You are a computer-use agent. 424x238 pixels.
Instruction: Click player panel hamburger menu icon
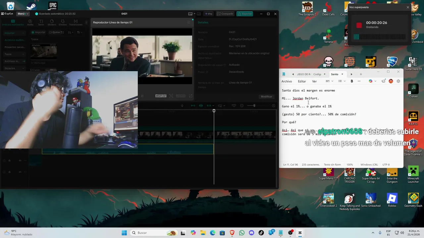coord(189,22)
